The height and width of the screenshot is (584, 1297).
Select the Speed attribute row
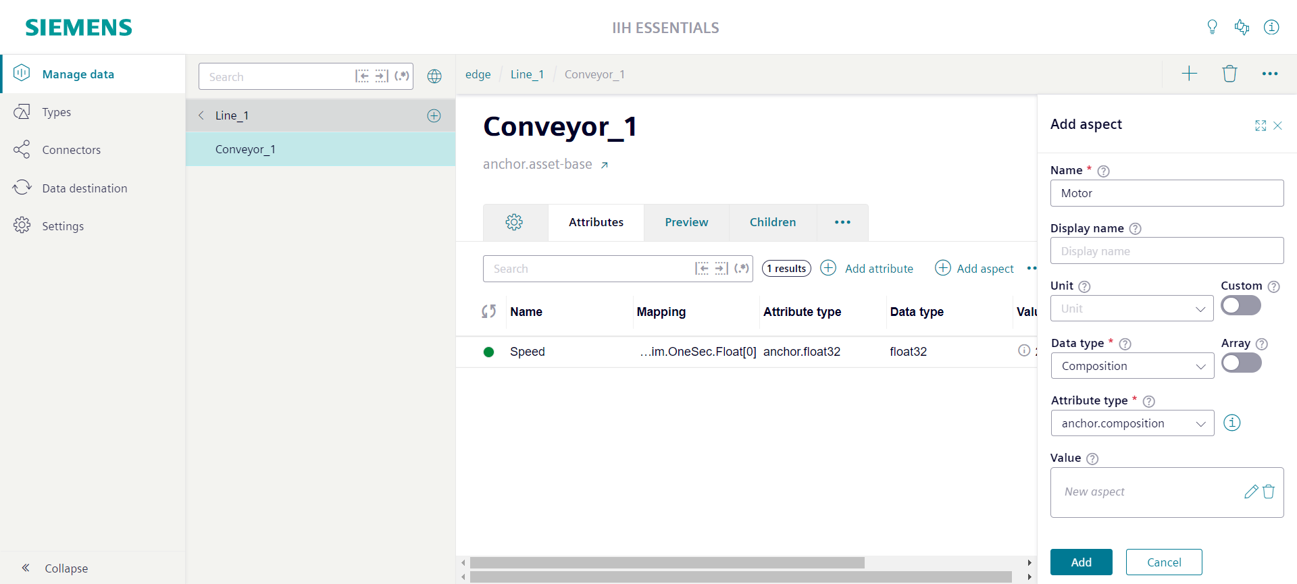[x=746, y=352]
